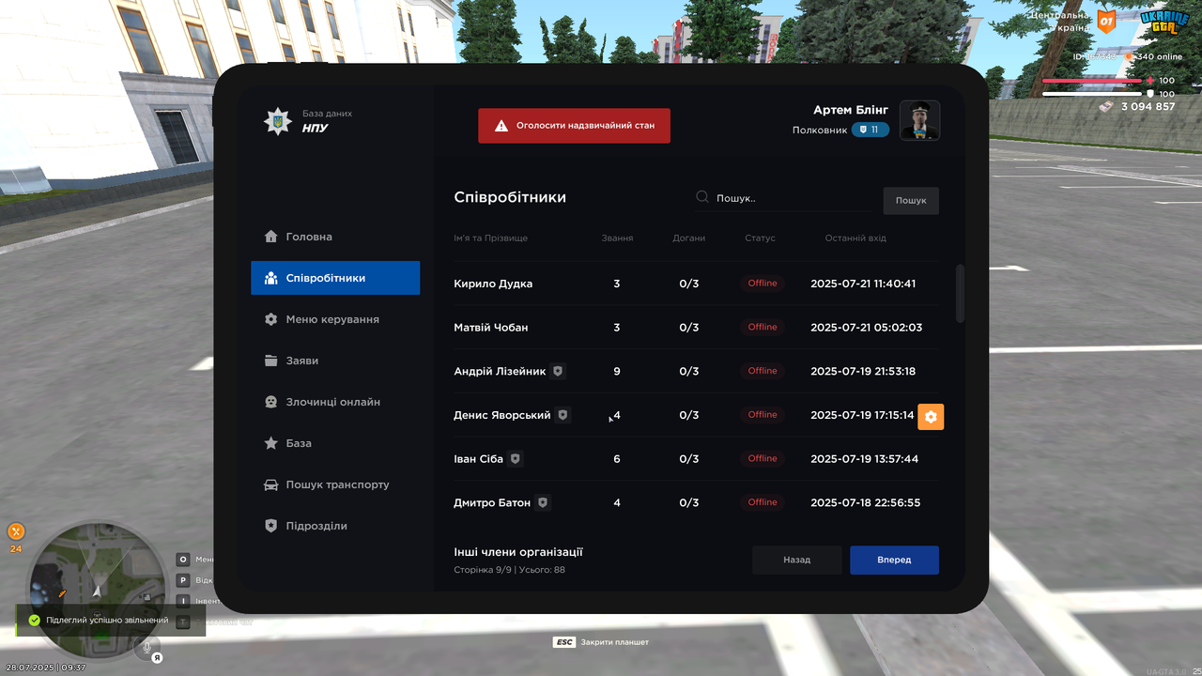Click the circular minimap
The width and height of the screenshot is (1202, 676).
point(98,591)
